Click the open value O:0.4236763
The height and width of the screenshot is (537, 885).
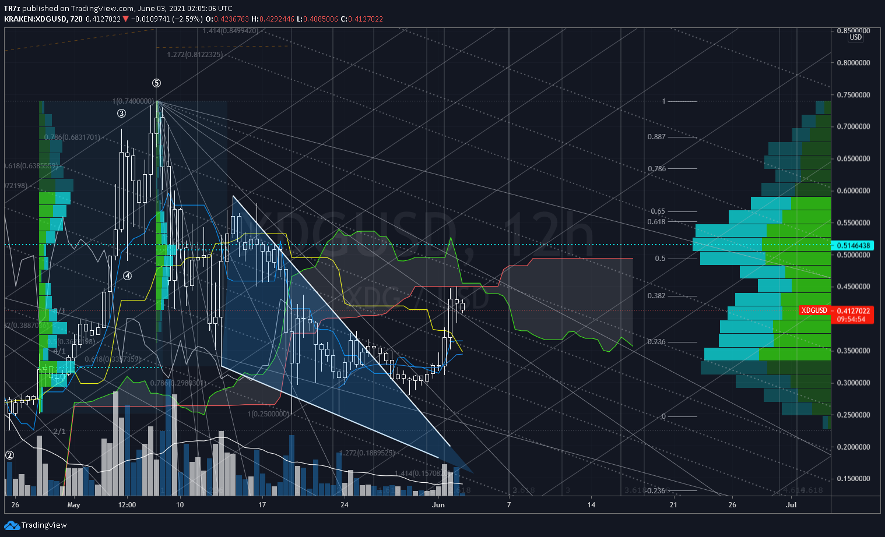click(x=227, y=19)
